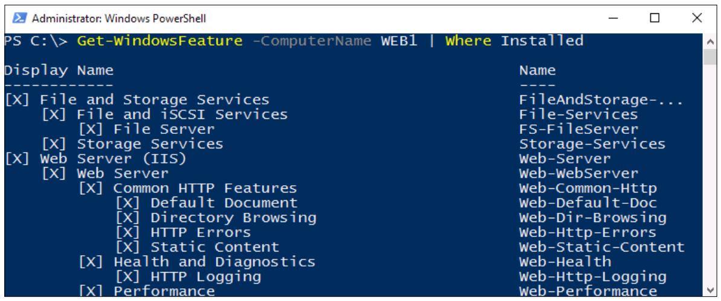Click the scrollbar up arrow
This screenshot has width=721, height=301.
tap(710, 40)
